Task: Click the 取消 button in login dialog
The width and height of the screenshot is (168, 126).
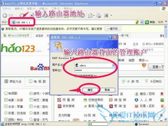Action: pos(107,90)
